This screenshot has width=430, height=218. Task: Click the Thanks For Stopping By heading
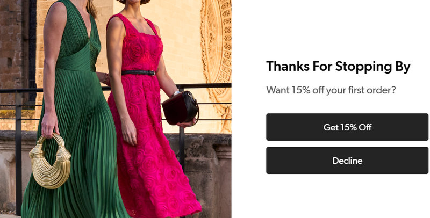(x=338, y=67)
